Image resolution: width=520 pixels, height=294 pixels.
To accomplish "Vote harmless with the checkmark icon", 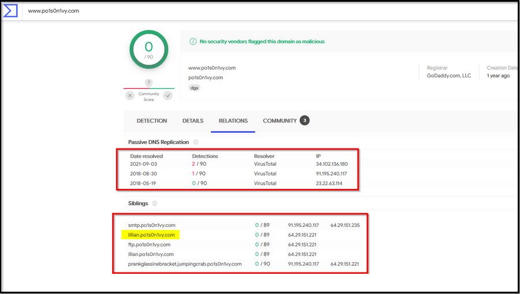I will (168, 95).
